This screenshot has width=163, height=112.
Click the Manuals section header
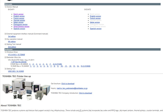click(x=83, y=4)
